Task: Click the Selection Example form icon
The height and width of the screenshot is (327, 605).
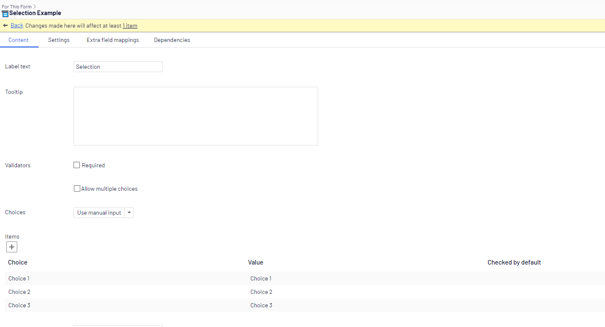Action: coord(5,13)
